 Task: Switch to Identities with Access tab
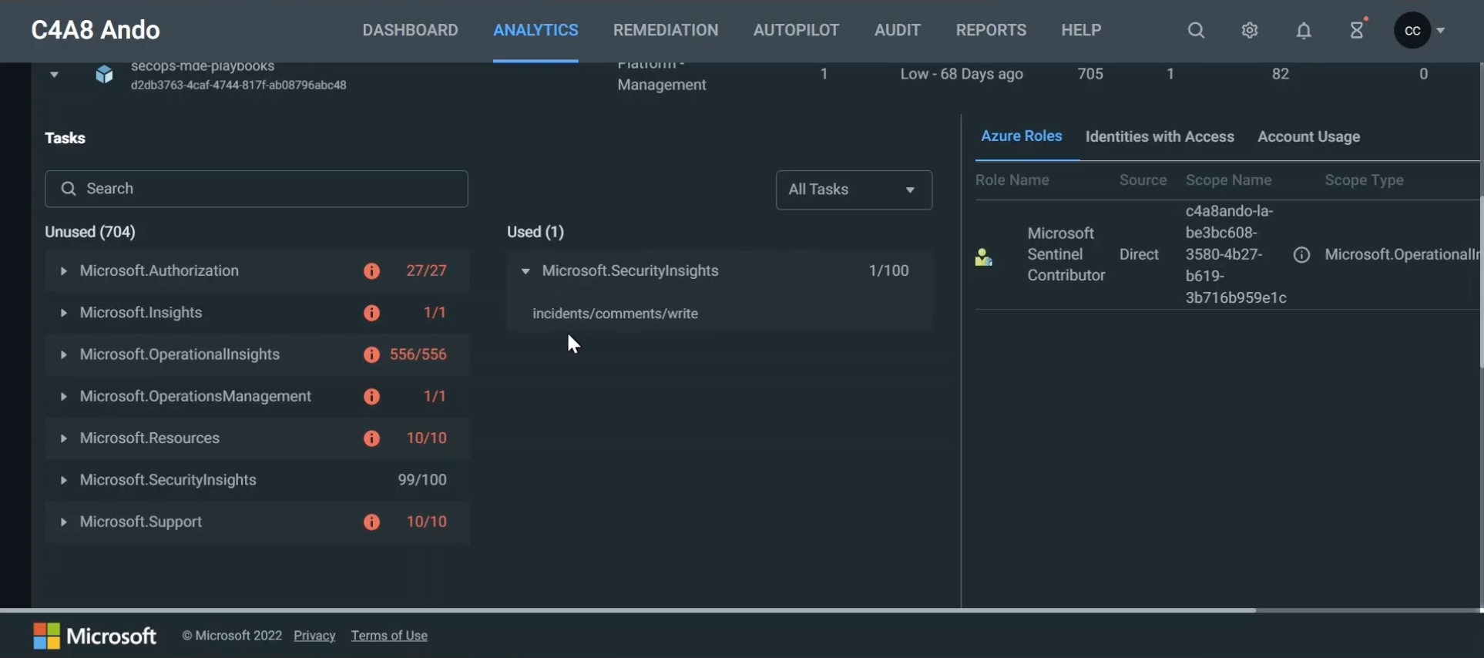pos(1160,137)
